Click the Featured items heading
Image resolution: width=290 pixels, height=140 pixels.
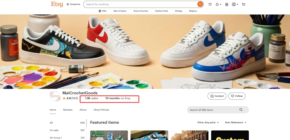tap(104, 123)
